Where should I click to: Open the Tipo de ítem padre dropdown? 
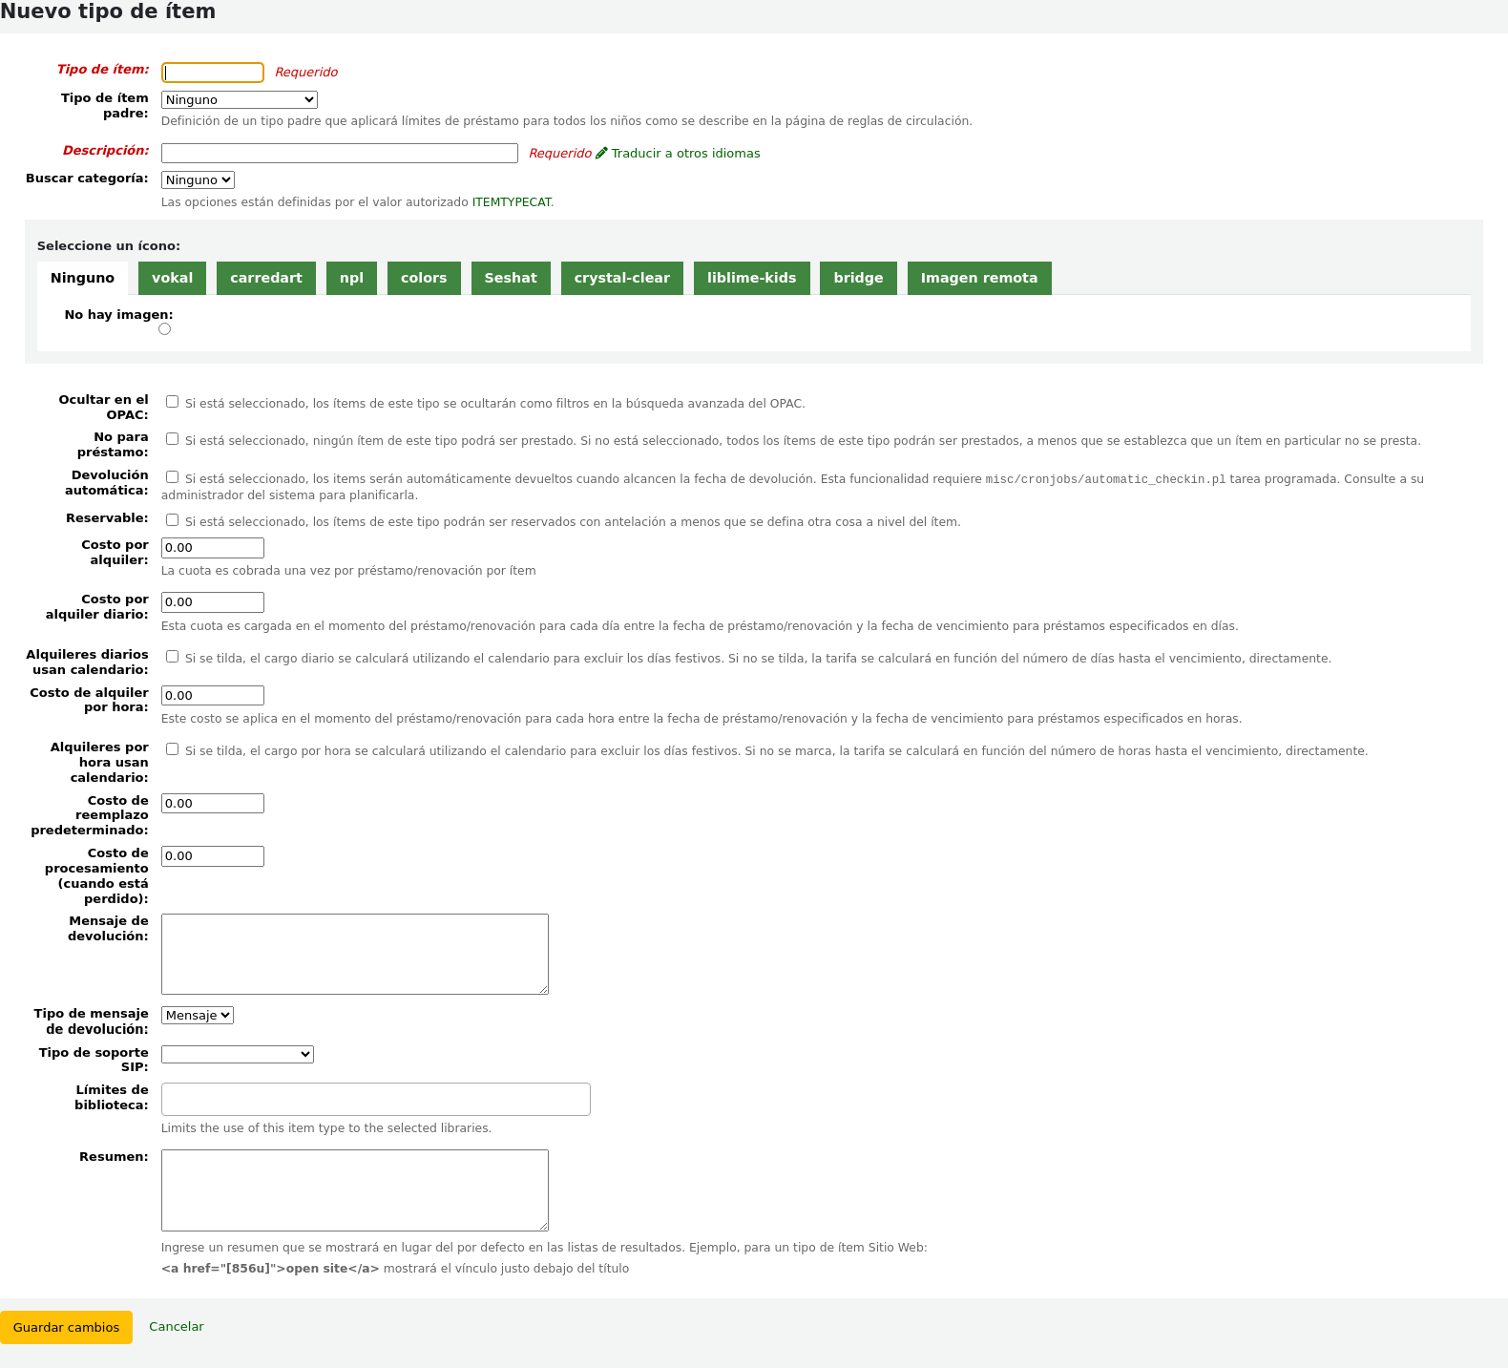click(239, 100)
